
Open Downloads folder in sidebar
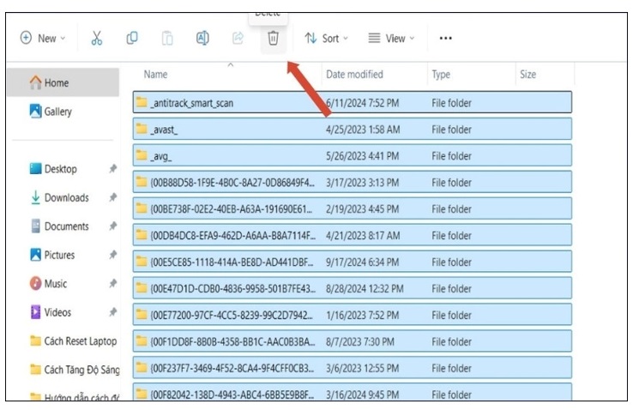point(66,198)
